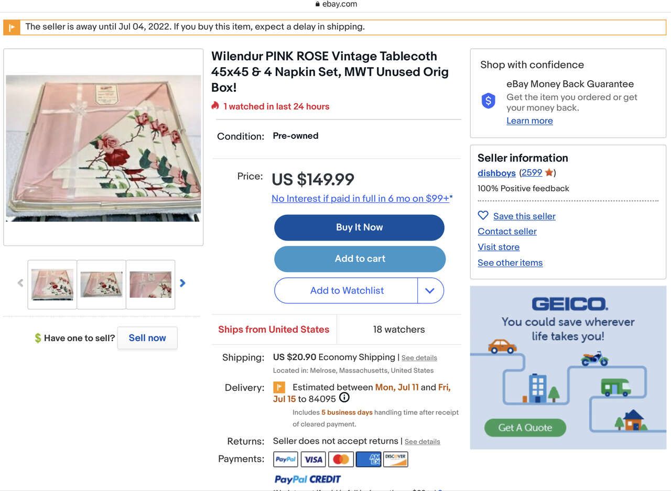Click the orange seller feedback star
The width and height of the screenshot is (671, 491).
pyautogui.click(x=549, y=172)
